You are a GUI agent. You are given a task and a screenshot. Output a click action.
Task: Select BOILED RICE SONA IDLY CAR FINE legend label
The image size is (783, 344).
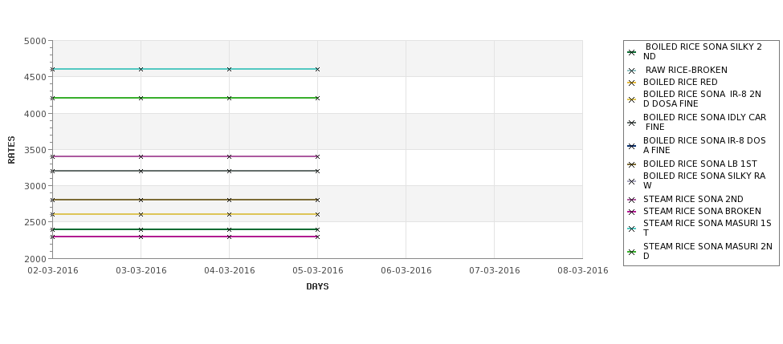click(x=704, y=122)
